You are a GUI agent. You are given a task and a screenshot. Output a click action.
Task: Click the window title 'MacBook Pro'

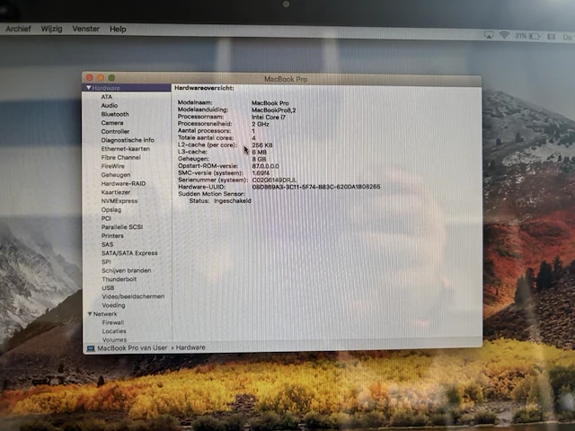point(286,79)
